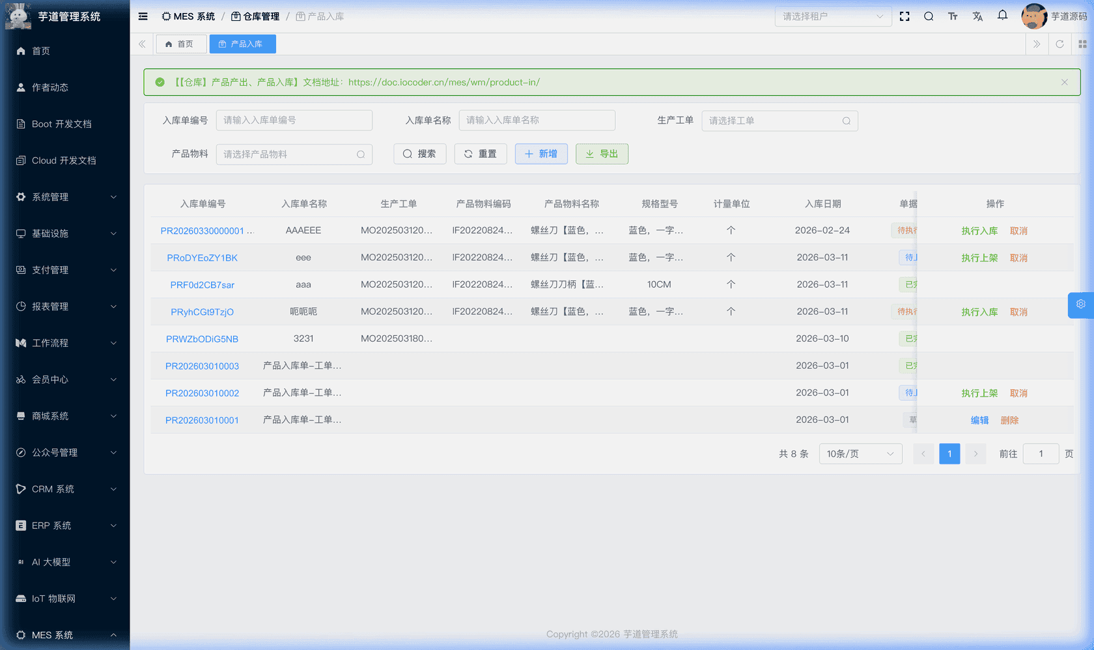Image resolution: width=1094 pixels, height=650 pixels.
Task: Open the tenant selection dropdown
Action: click(x=832, y=16)
